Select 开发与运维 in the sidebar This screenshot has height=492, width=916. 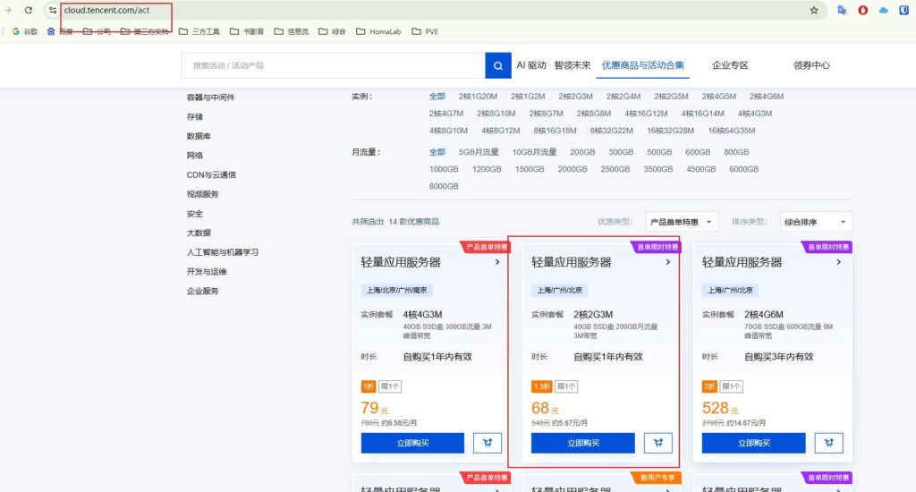[207, 272]
